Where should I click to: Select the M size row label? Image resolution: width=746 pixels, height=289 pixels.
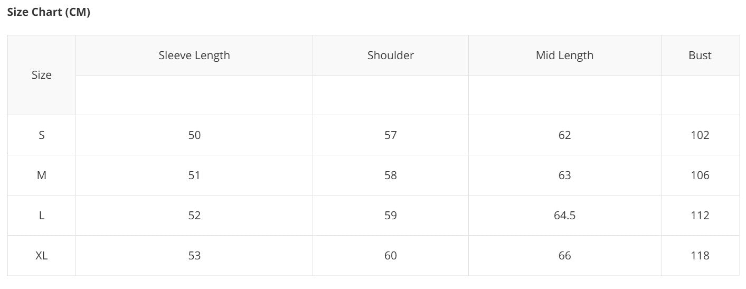[x=42, y=175]
